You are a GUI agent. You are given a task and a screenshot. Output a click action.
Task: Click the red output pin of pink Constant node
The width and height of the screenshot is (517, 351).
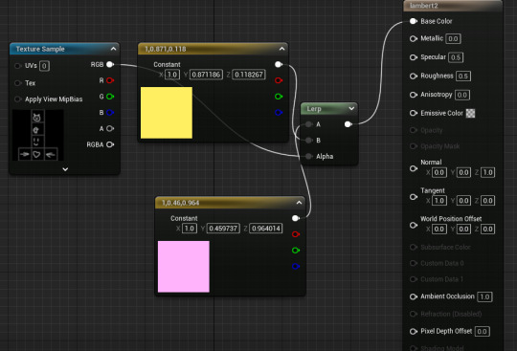click(x=296, y=234)
